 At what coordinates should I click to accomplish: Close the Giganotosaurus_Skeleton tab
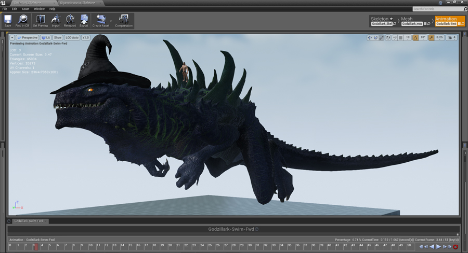[x=100, y=3]
